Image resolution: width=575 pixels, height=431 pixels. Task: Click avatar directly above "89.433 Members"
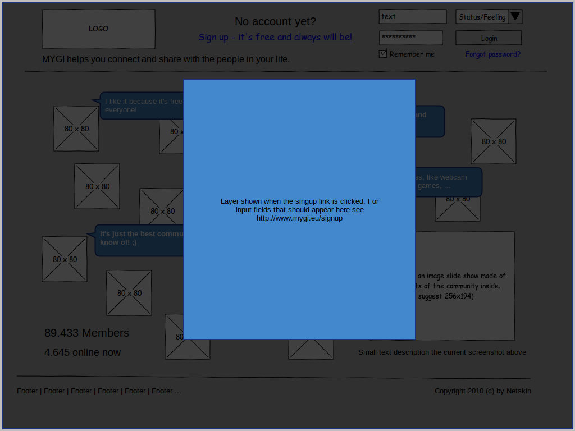coord(129,293)
